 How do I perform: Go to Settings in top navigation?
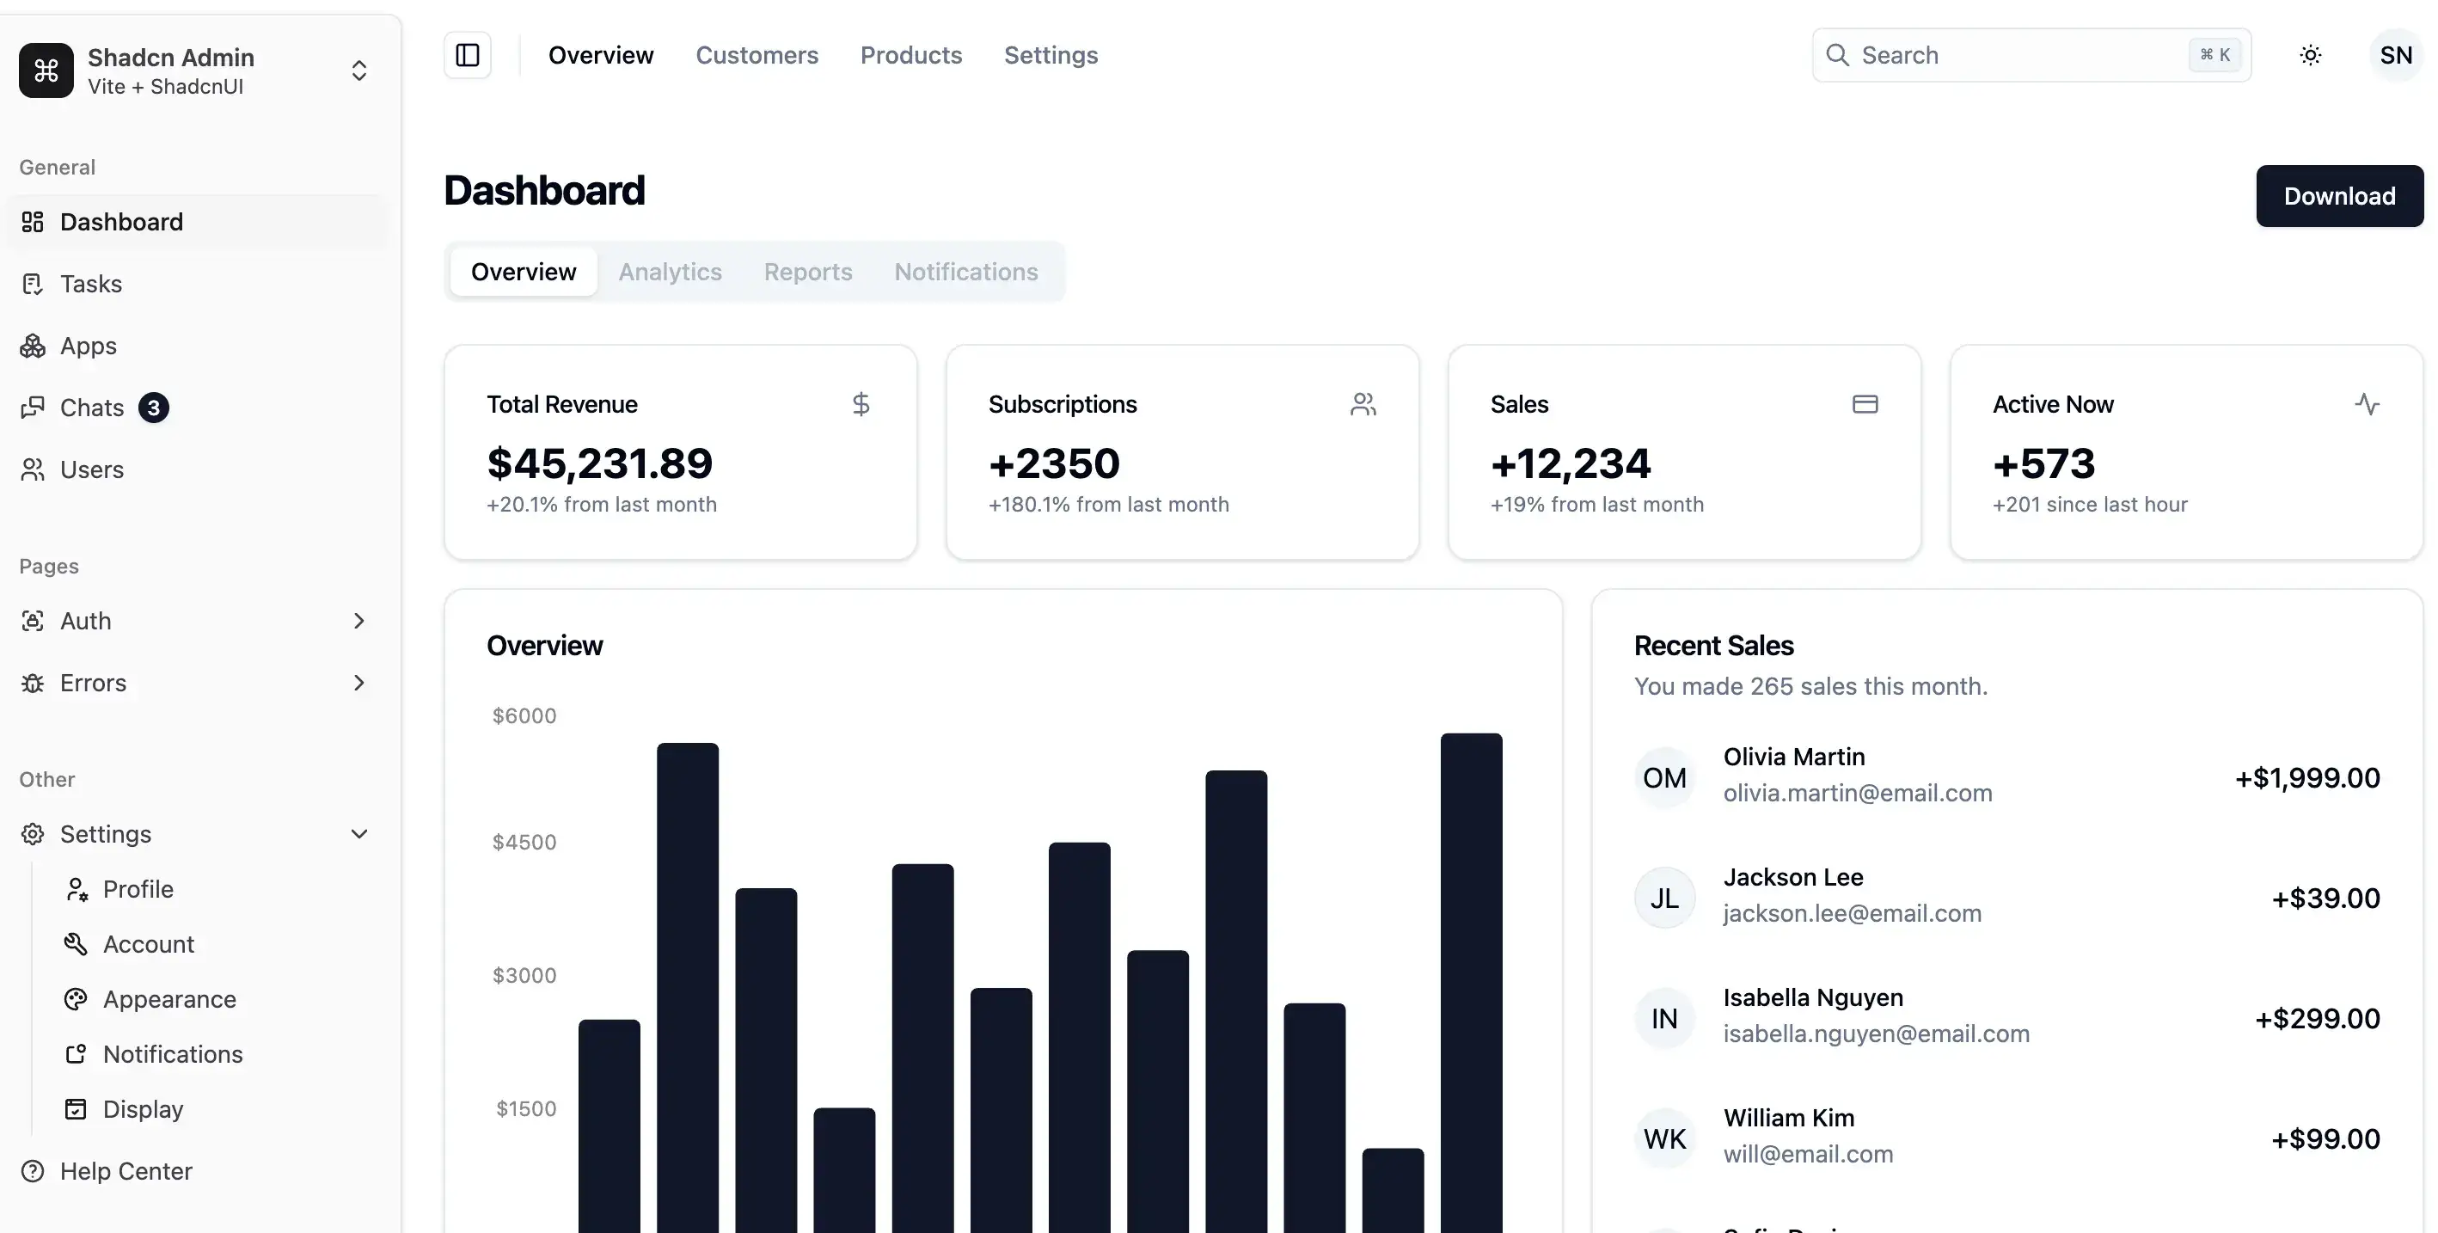point(1051,55)
